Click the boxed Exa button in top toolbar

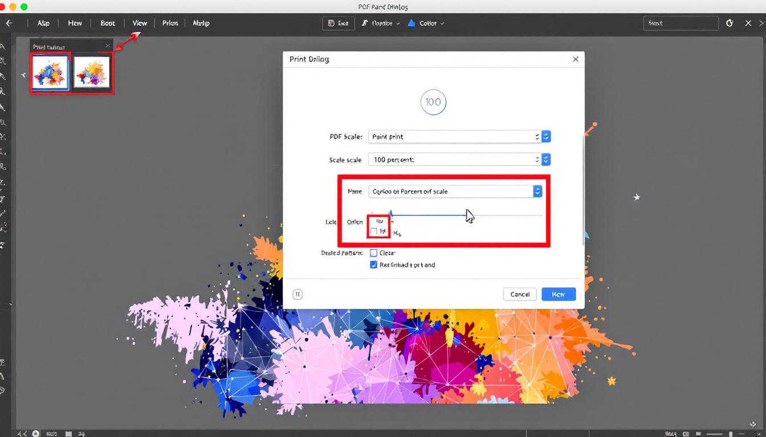pos(338,23)
